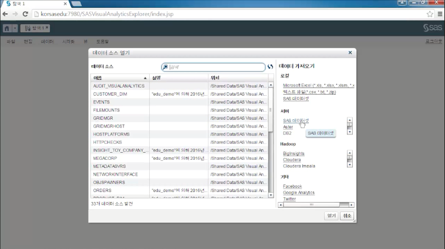The image size is (445, 249).
Task: Select the ORDERS data source
Action: click(x=180, y=190)
